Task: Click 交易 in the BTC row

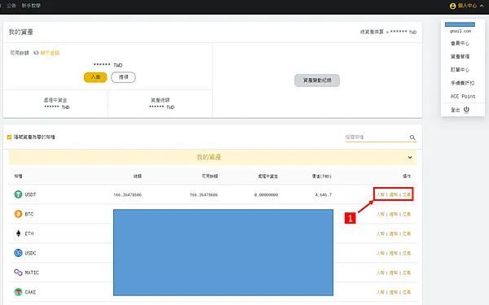Action: pos(407,214)
